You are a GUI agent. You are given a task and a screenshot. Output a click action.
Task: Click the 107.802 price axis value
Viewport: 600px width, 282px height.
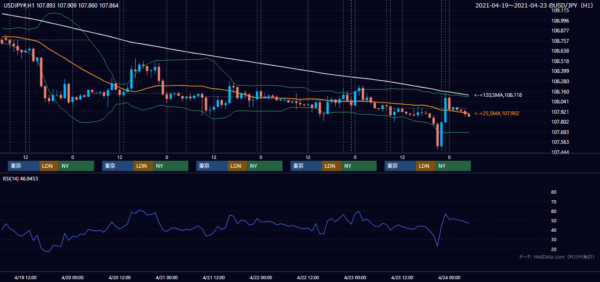point(560,122)
